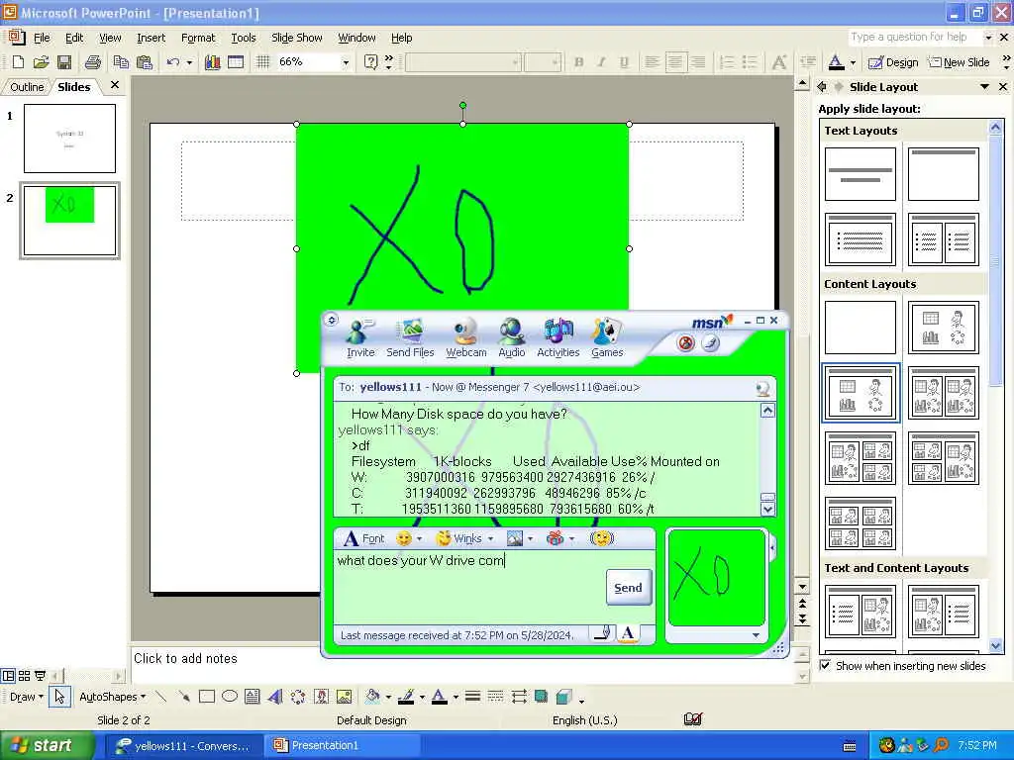Click the Normal View button at bottom left

(x=8, y=676)
